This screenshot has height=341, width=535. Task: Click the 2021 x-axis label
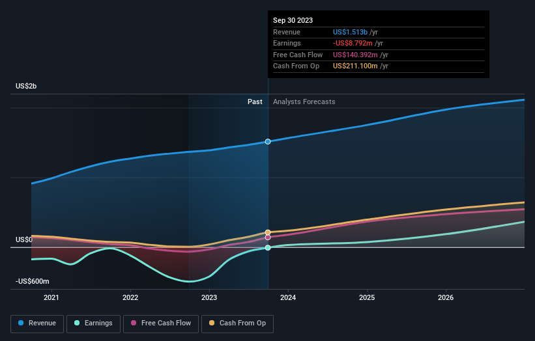[x=51, y=298]
